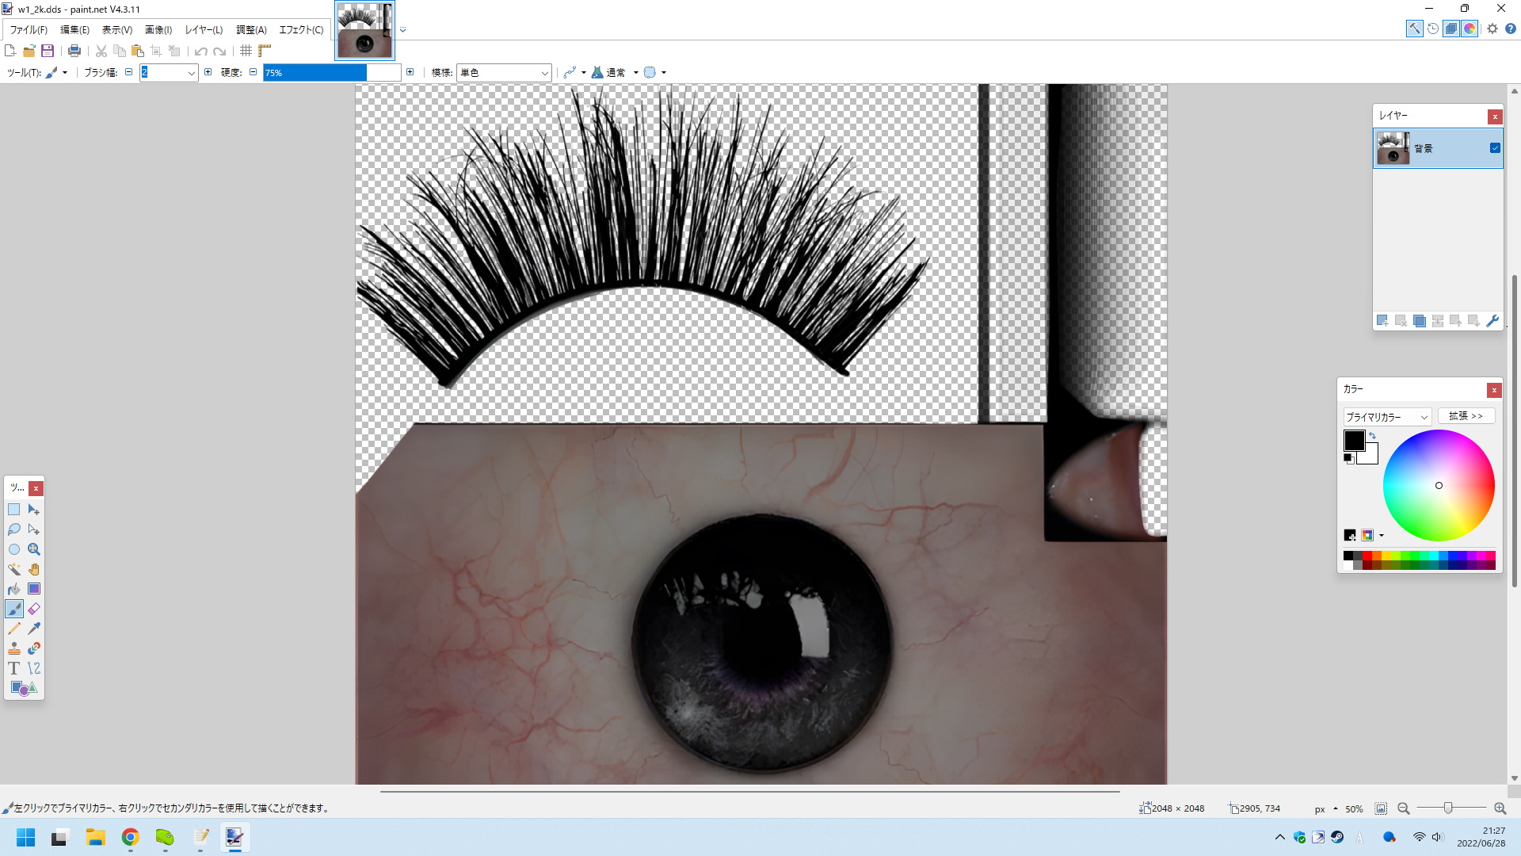The image size is (1521, 856).
Task: Expand the 模様 fill style dropdown
Action: [x=544, y=73]
